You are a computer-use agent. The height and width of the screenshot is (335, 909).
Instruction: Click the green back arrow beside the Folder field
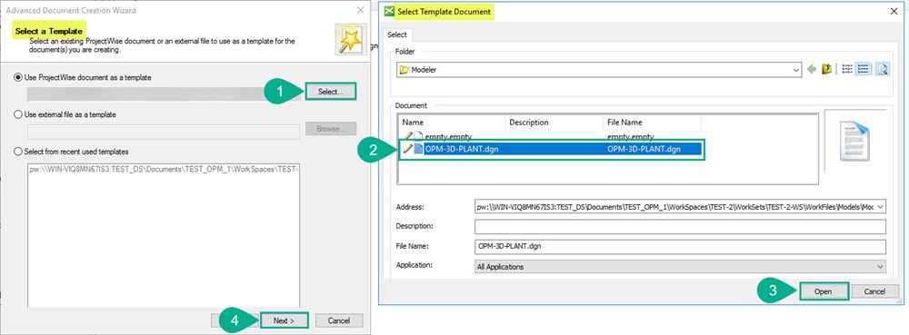[x=812, y=69]
